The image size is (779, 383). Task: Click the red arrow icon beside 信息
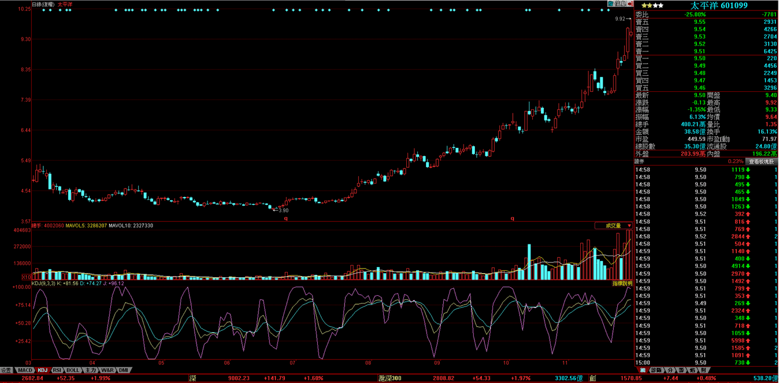tap(631, 4)
